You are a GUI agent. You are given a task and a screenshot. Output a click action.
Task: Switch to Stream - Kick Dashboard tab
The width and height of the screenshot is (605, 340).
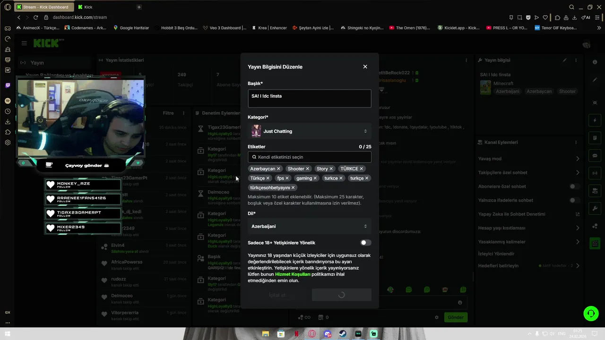point(43,7)
